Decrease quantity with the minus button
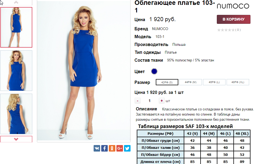 [138, 101]
